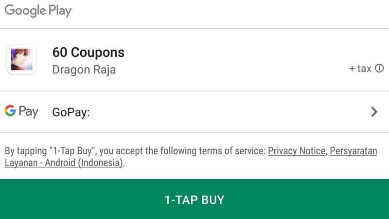Screen dimensions: 389x219
Task: Expand payment methods with the chevron arrow
Action: pyautogui.click(x=374, y=112)
